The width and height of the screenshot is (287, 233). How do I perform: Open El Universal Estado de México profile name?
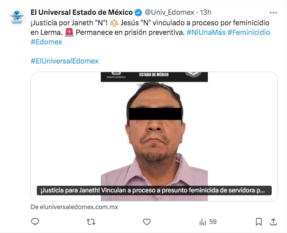[x=82, y=12]
